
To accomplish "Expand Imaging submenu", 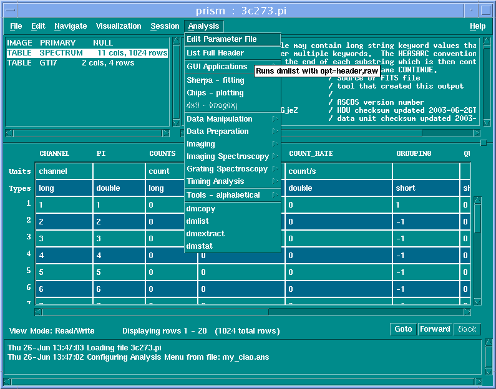I will (x=233, y=144).
